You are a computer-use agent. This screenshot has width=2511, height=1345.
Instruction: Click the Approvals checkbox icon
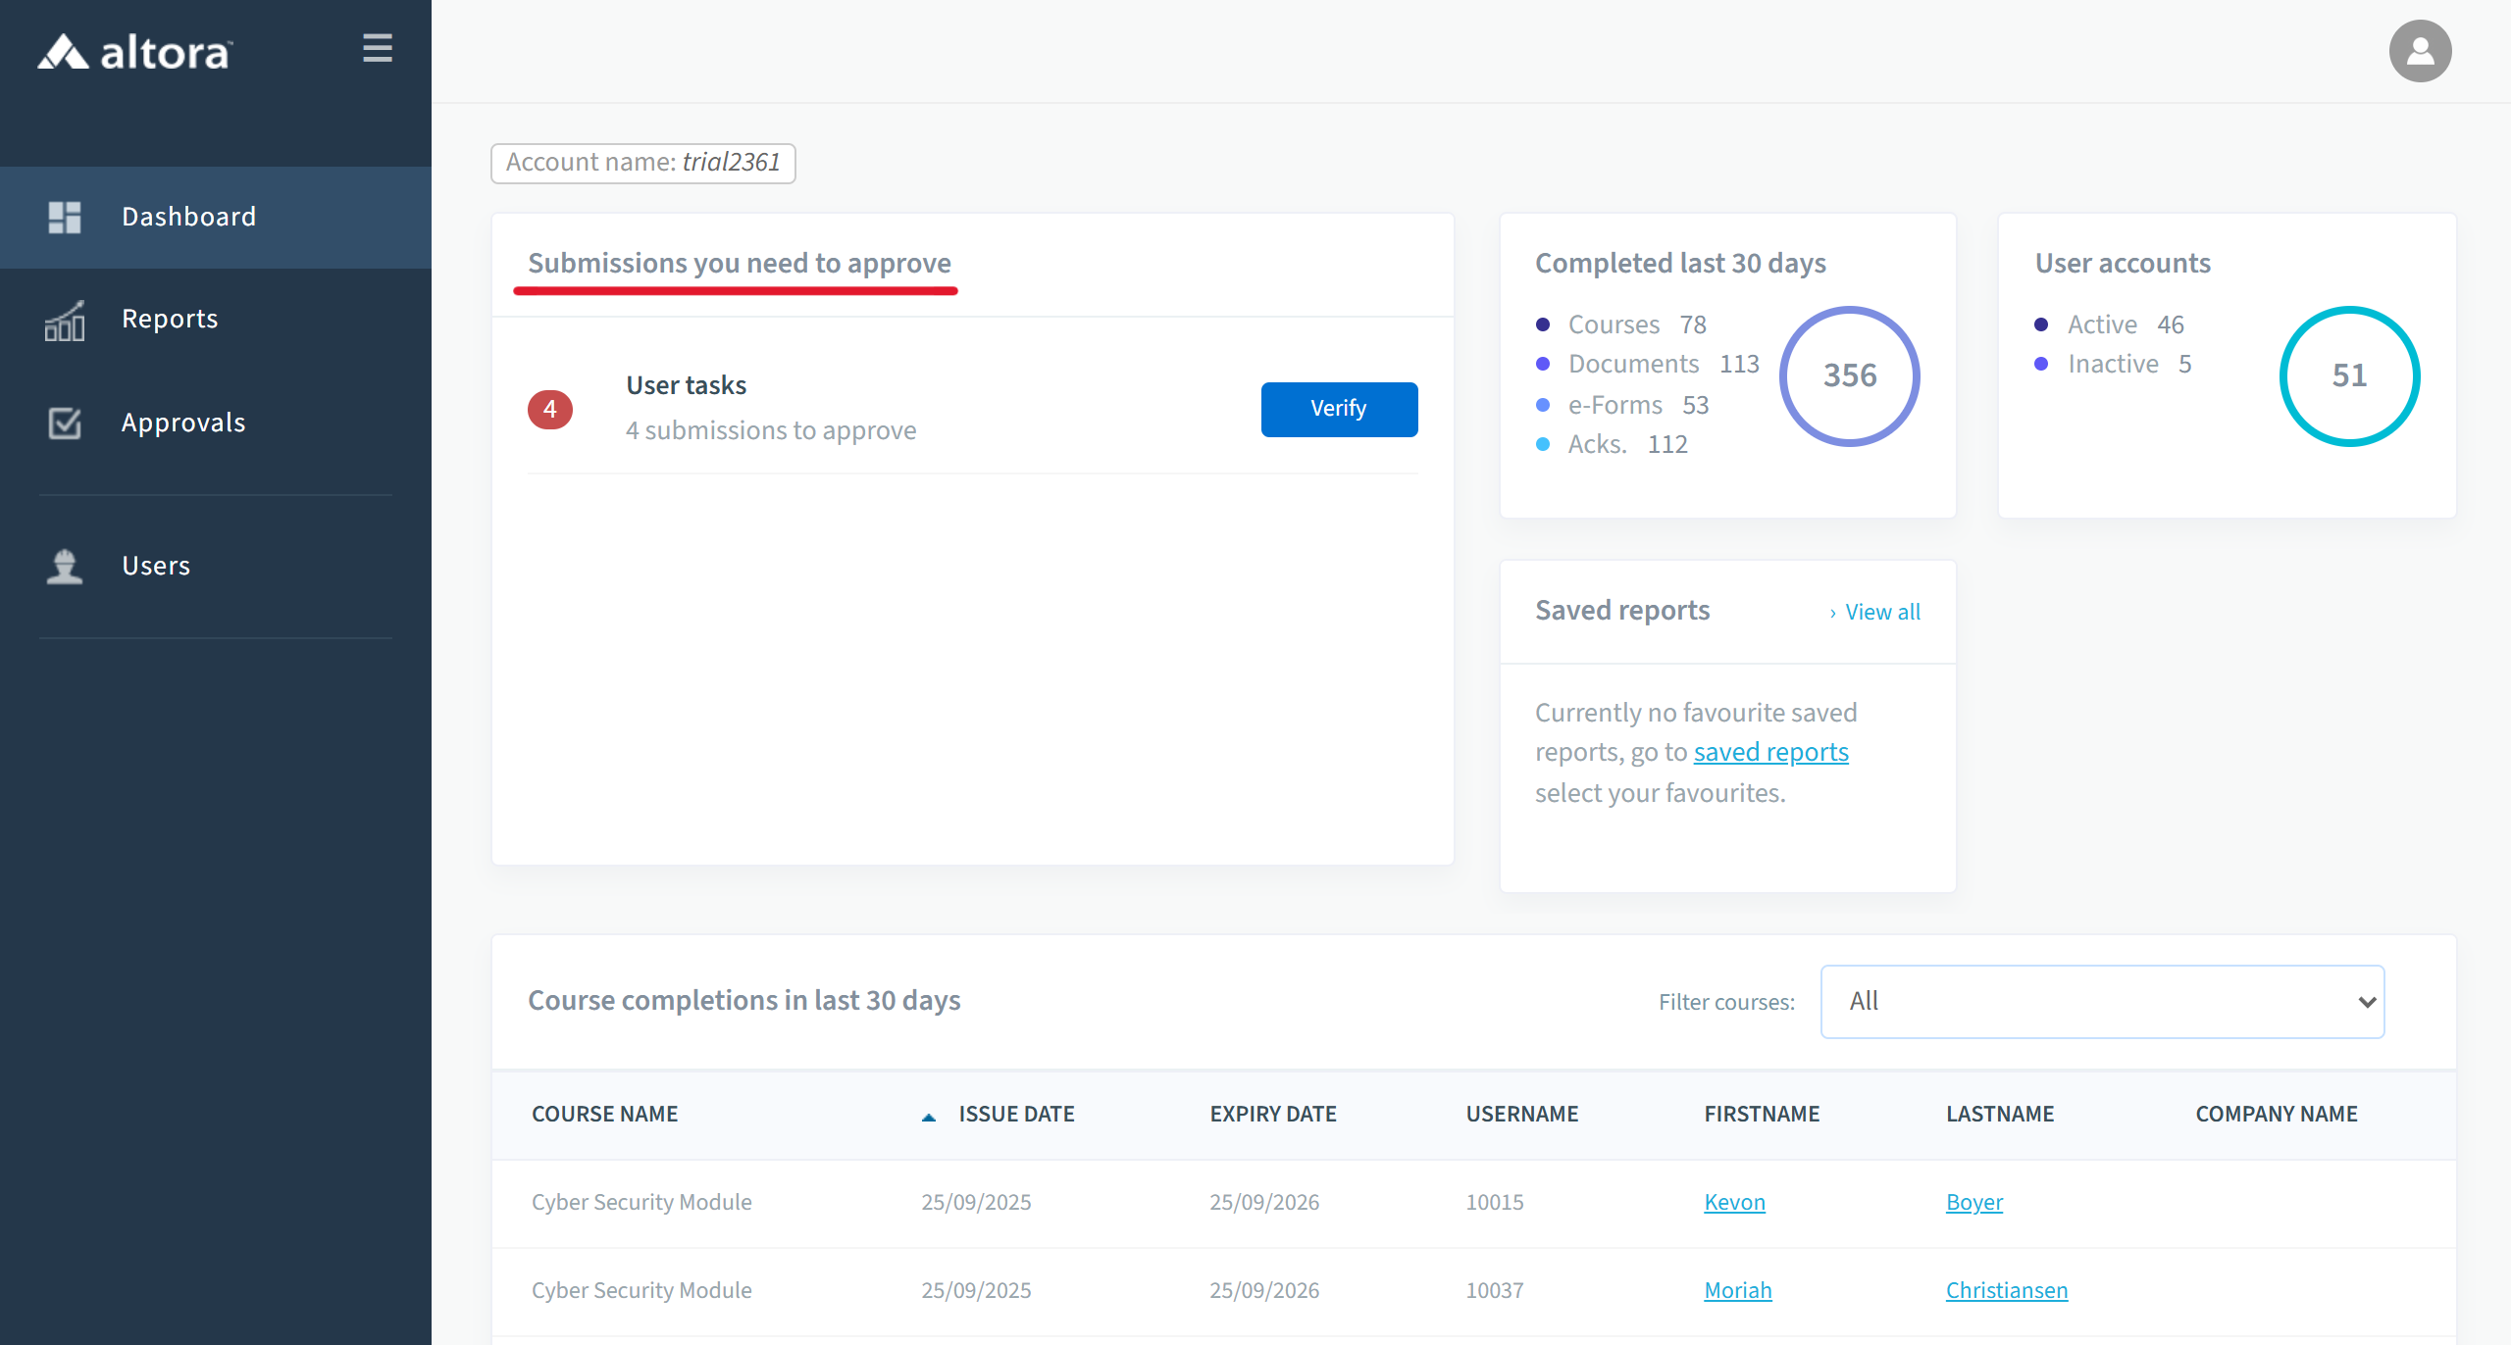[65, 423]
